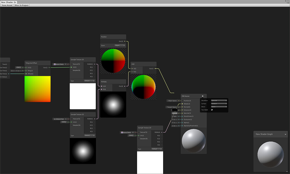Screen dimensions: 290x174
Task: Open texture picker for the Sample Texture 2D wired to Tiling And Offset
Action: [x=65, y=64]
